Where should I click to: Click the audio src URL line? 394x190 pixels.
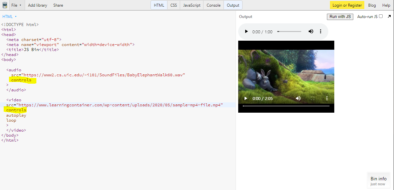point(98,75)
